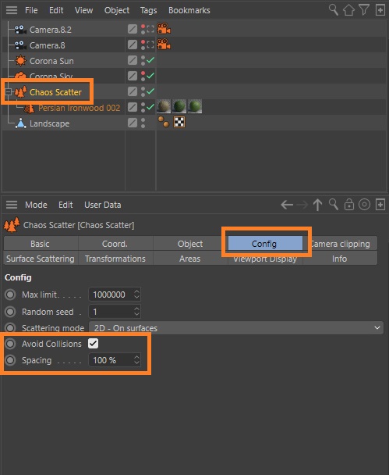Click the Max limit value field

(x=115, y=295)
